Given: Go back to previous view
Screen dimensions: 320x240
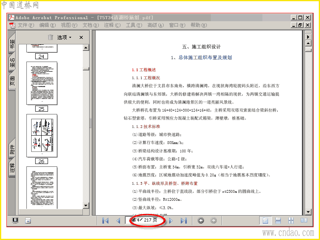Looking at the screenshot, I should point(201,220).
